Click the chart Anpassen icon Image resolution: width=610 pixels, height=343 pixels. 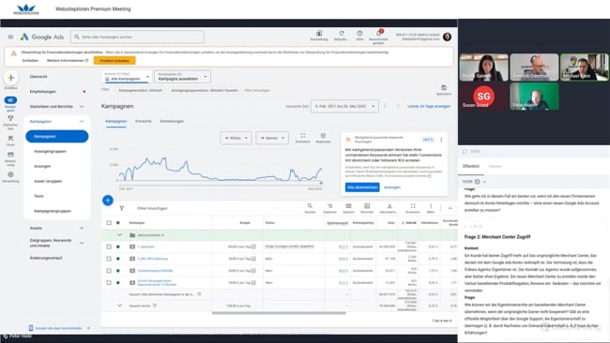(x=323, y=136)
